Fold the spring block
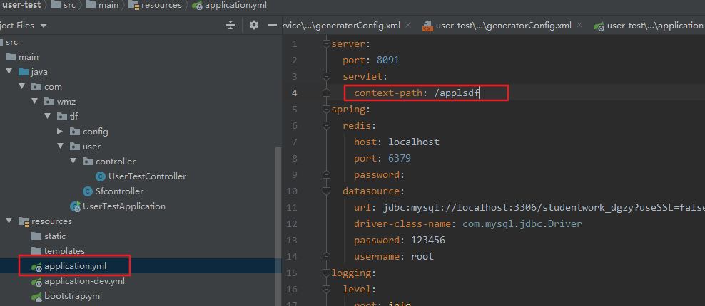The width and height of the screenshot is (705, 306). 326,109
